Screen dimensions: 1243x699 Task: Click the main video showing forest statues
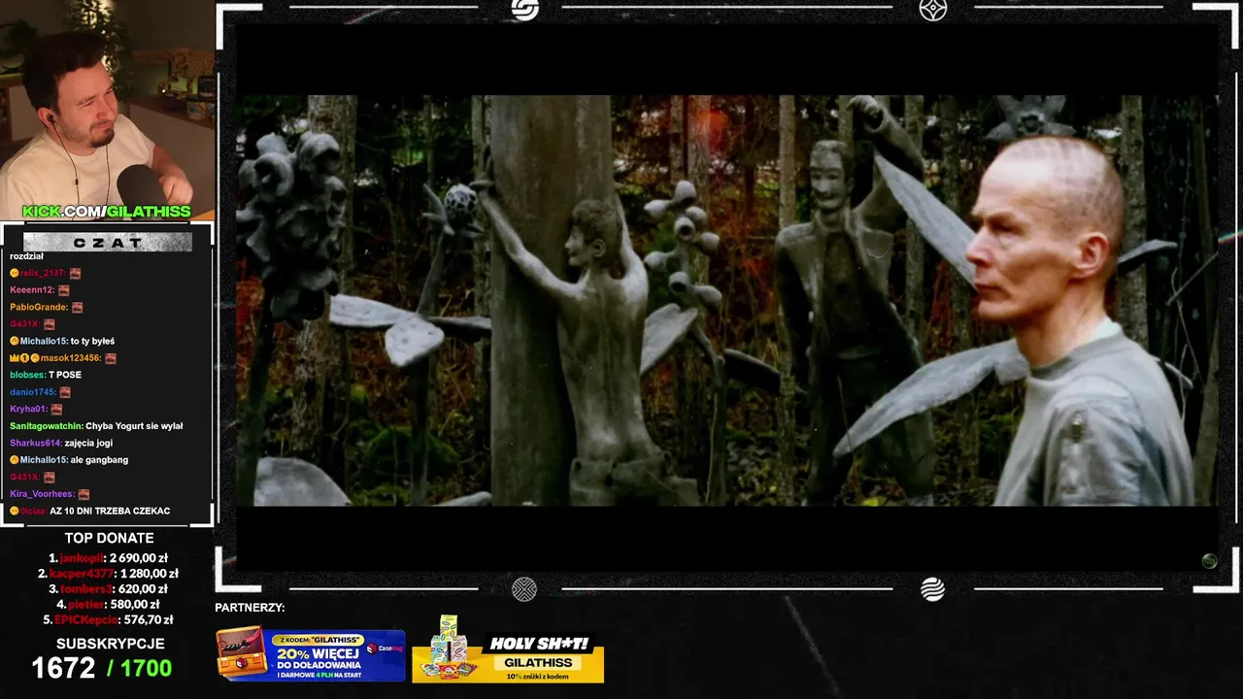[725, 300]
